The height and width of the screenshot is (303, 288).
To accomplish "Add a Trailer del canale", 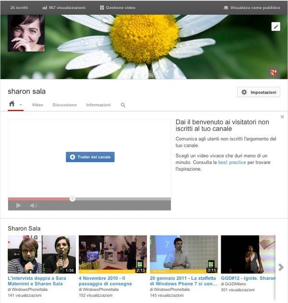I will [x=90, y=157].
